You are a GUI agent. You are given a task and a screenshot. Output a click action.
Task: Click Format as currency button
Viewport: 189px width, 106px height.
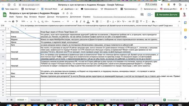pyautogui.click(x=31, y=21)
